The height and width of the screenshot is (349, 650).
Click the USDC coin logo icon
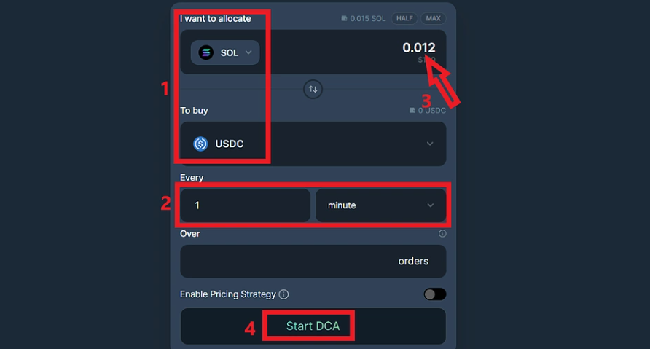(200, 144)
